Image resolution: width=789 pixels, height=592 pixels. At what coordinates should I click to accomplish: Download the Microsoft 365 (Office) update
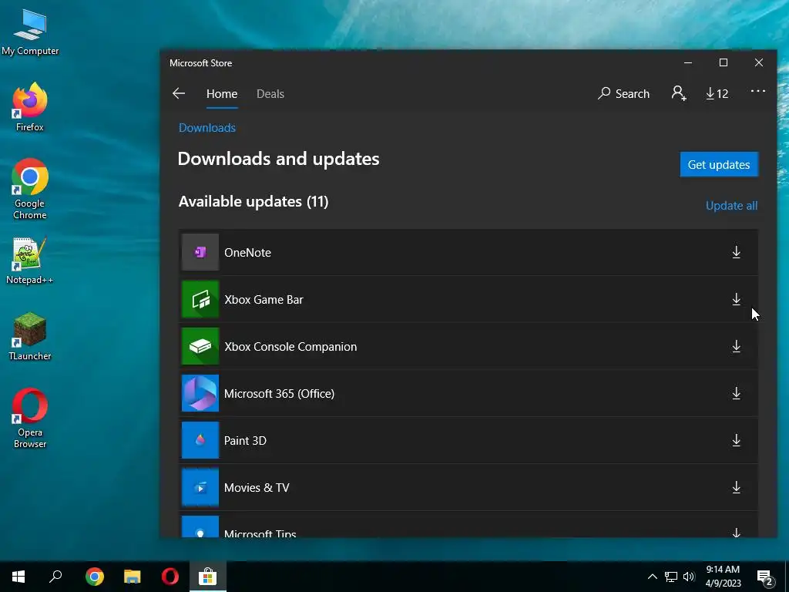(x=736, y=393)
